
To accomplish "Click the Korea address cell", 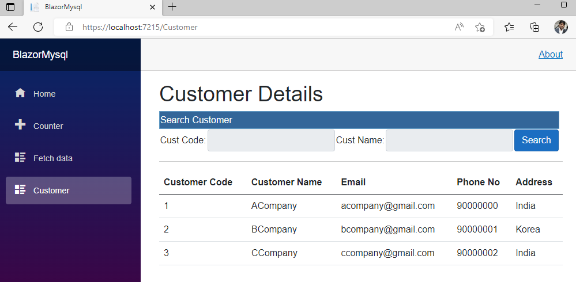I will pos(528,230).
